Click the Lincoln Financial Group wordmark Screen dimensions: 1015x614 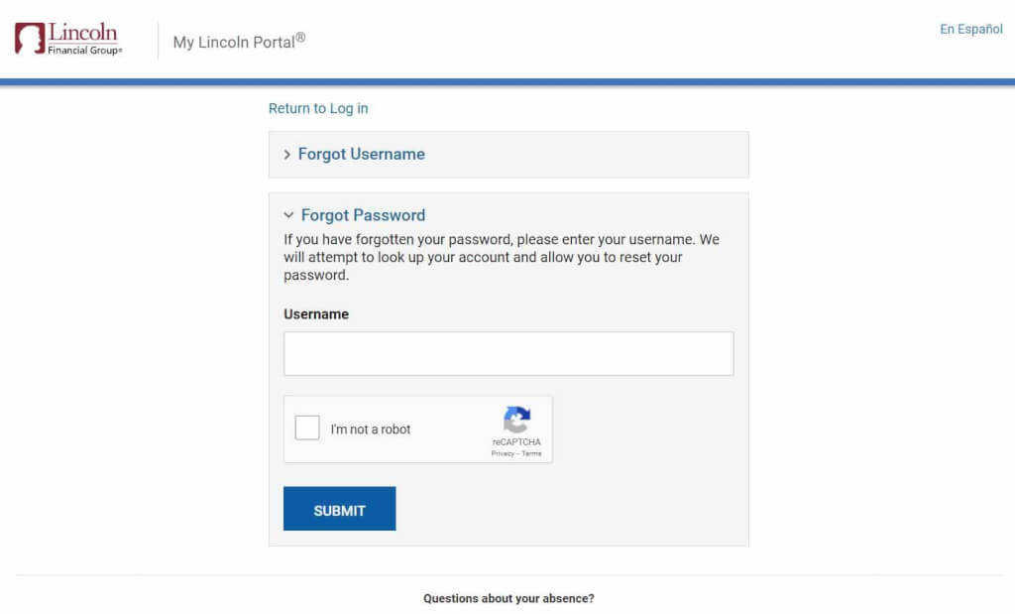[x=84, y=39]
